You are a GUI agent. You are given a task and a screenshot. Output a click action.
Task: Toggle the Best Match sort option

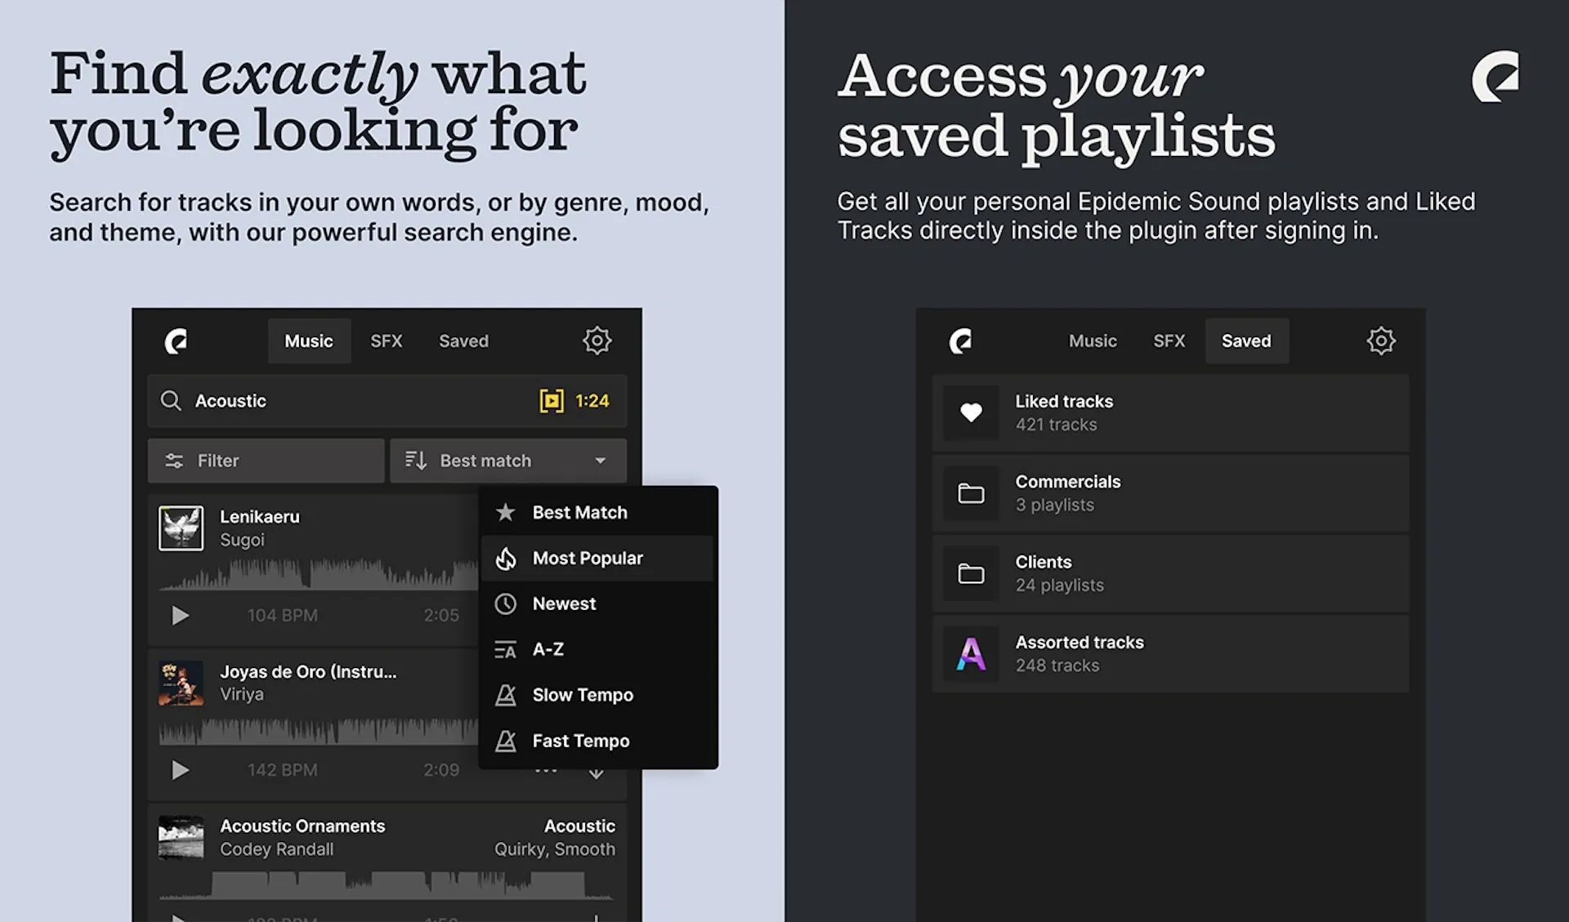tap(579, 511)
